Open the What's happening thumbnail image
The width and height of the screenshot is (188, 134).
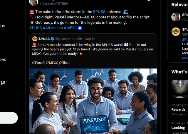tap(179, 89)
